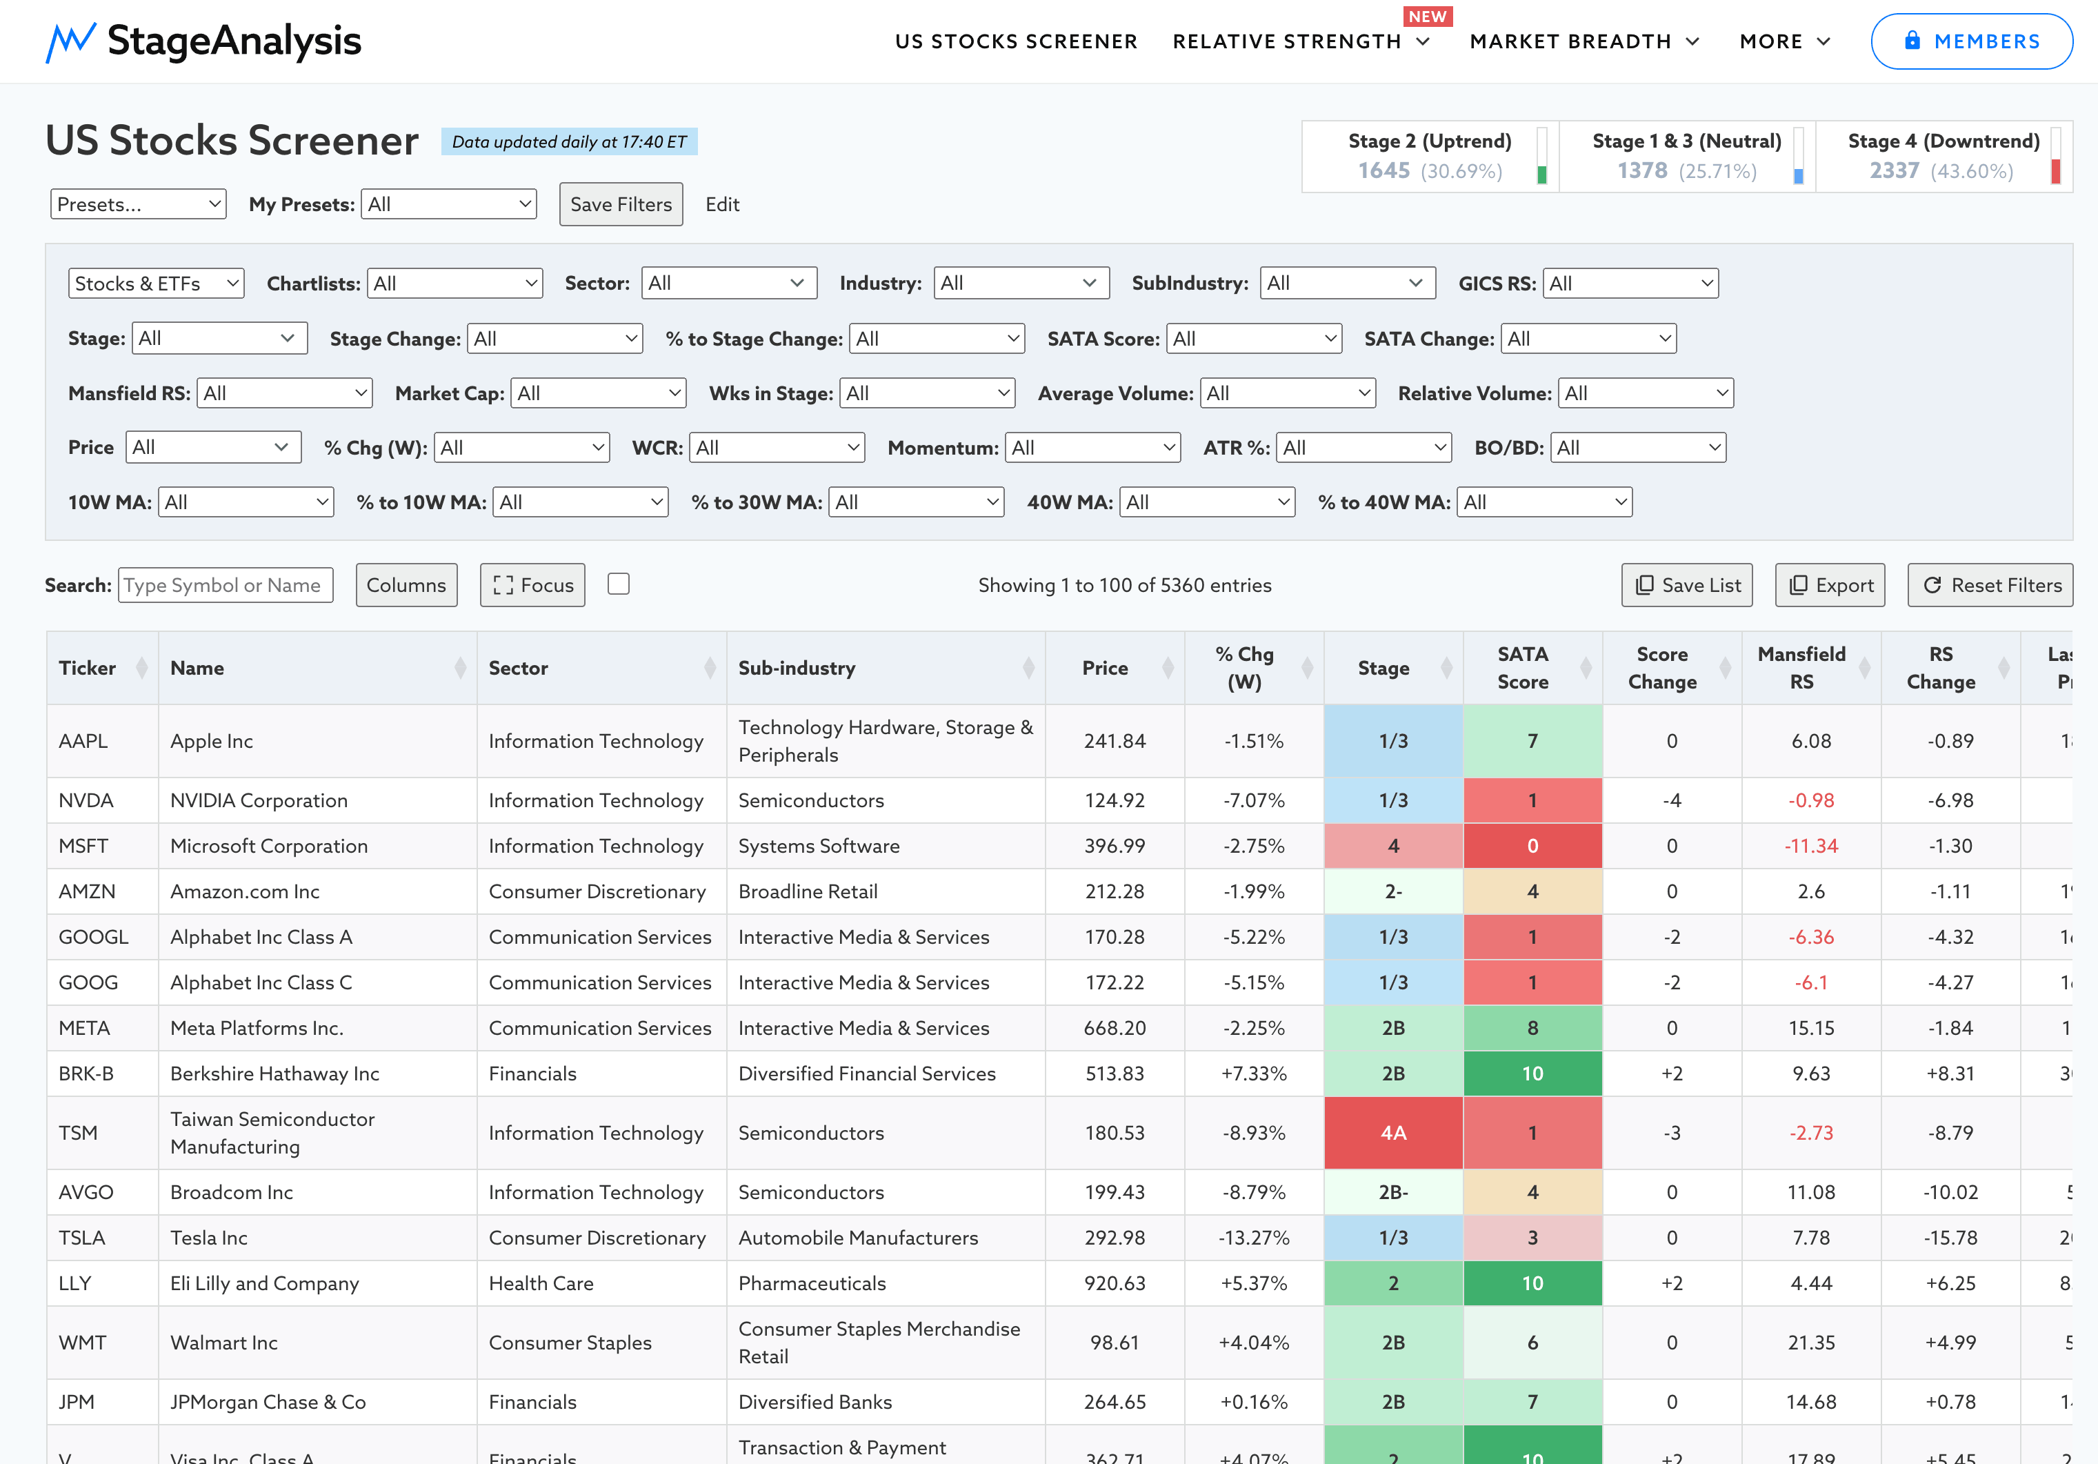
Task: Expand the GICS RS dropdown
Action: 1631,284
